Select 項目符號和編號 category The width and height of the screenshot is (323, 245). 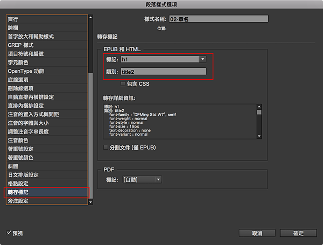click(x=47, y=54)
